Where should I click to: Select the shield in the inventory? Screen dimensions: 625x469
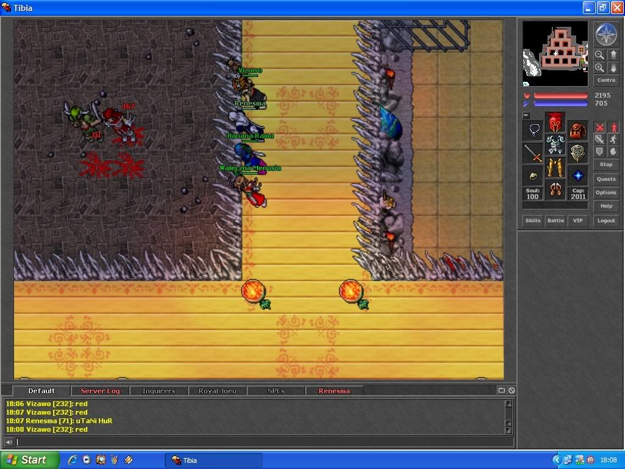coord(577,153)
